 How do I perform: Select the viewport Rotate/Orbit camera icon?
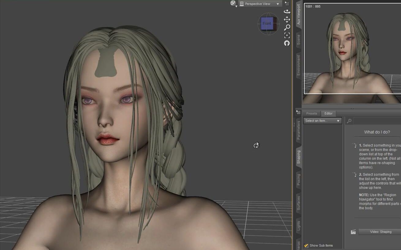click(287, 11)
